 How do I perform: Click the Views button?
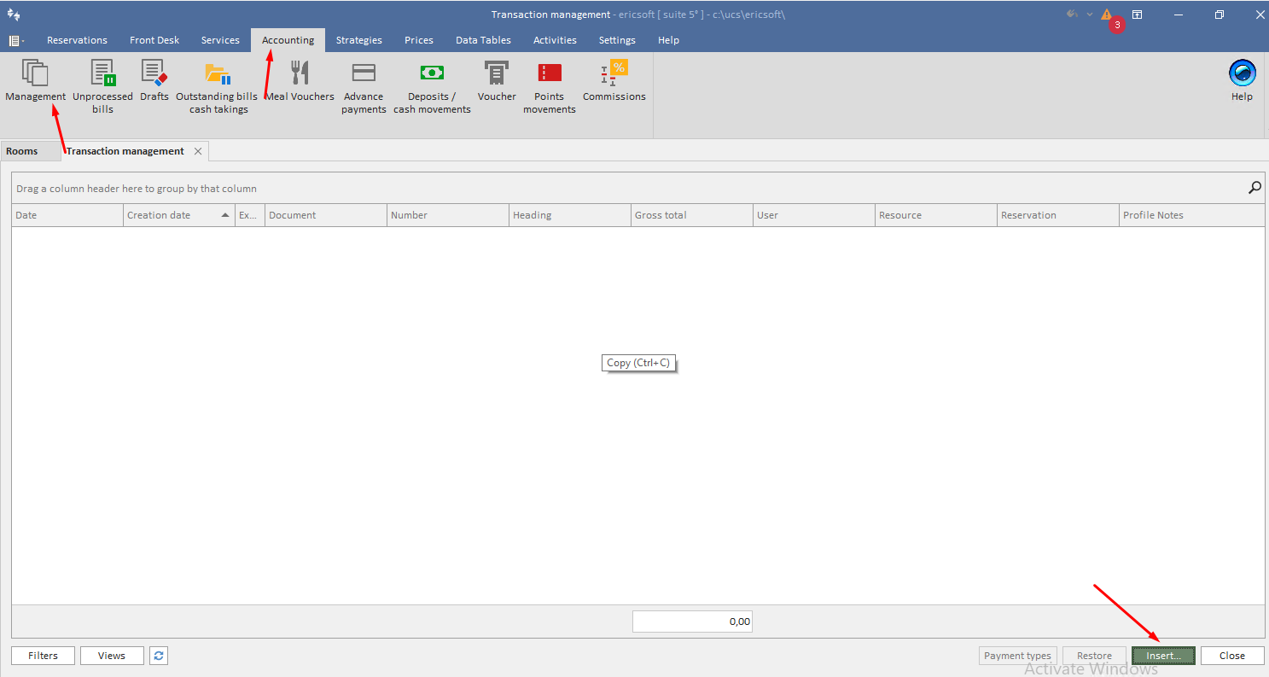(112, 656)
